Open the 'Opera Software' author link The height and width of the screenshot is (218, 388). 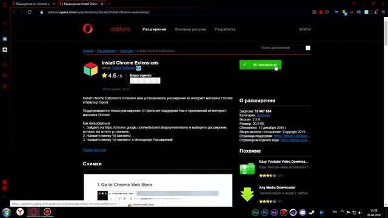(x=124, y=68)
